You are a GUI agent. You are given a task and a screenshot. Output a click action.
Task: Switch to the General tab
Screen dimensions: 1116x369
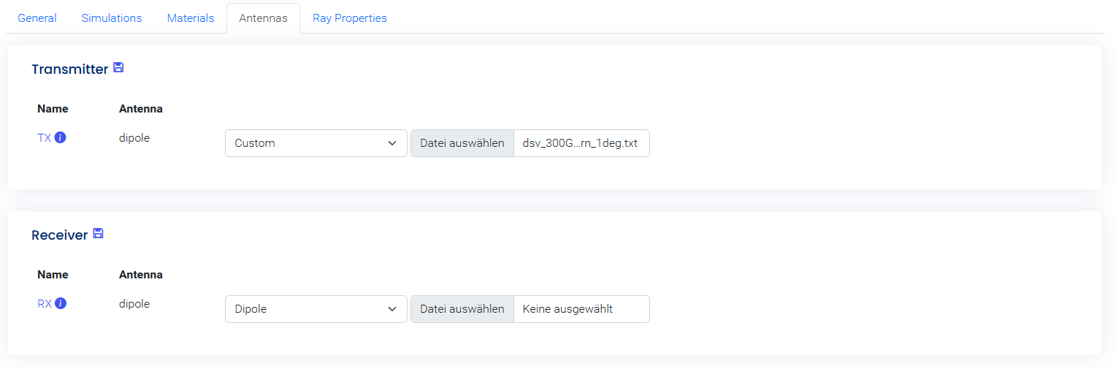click(x=37, y=18)
